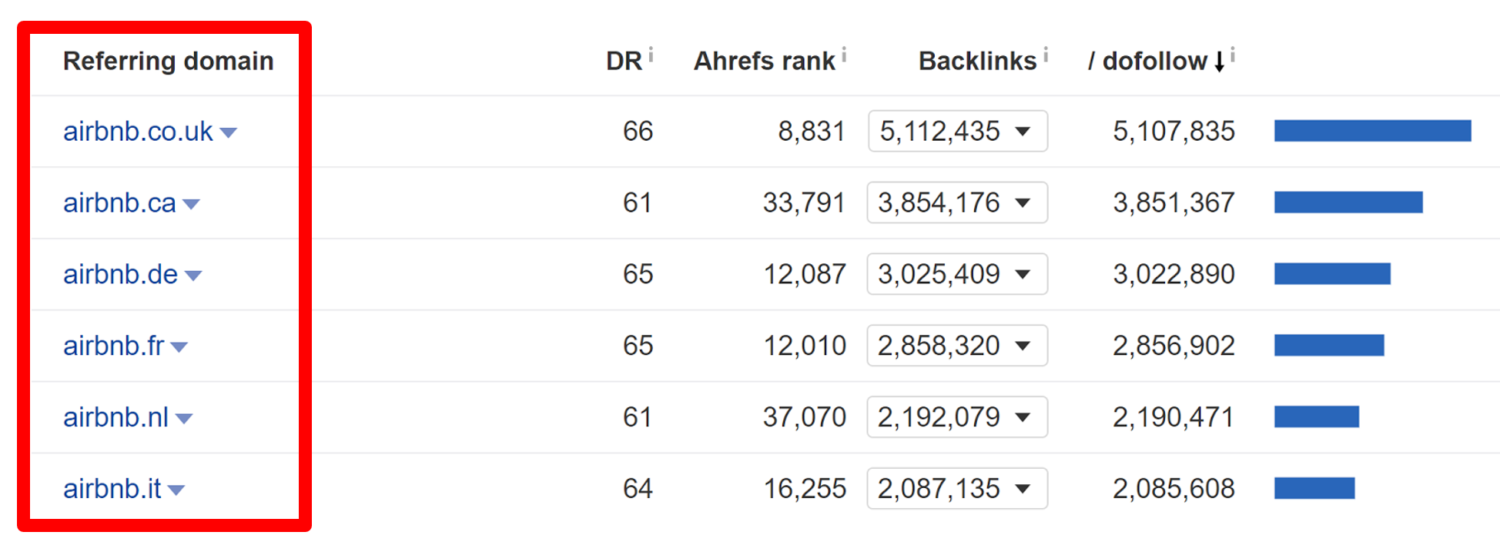Expand the caret next to airbnb.de
This screenshot has width=1500, height=552.
pos(192,275)
